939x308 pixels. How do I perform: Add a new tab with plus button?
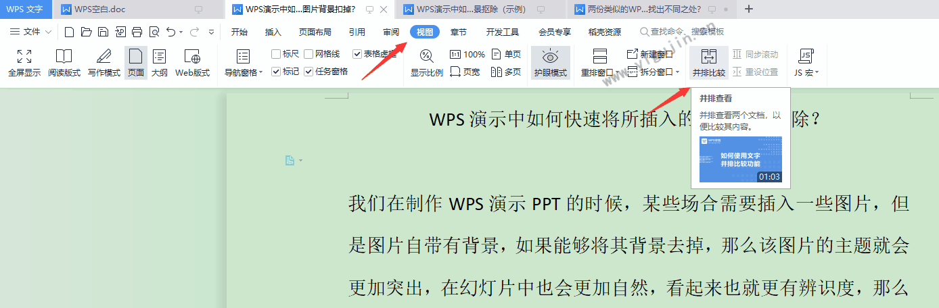click(748, 9)
